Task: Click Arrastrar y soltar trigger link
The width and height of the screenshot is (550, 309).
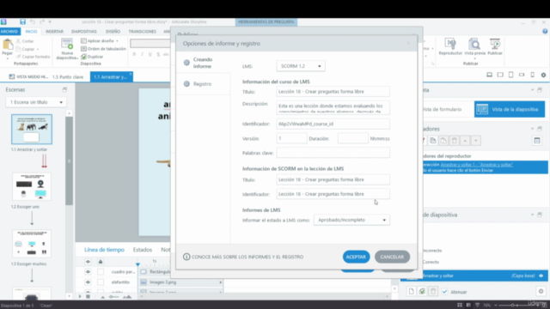Action: [x=476, y=165]
